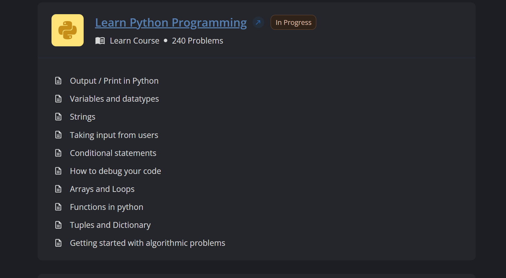Click the document icon beside Conditional statements
Screen dimensions: 506x278
58,153
